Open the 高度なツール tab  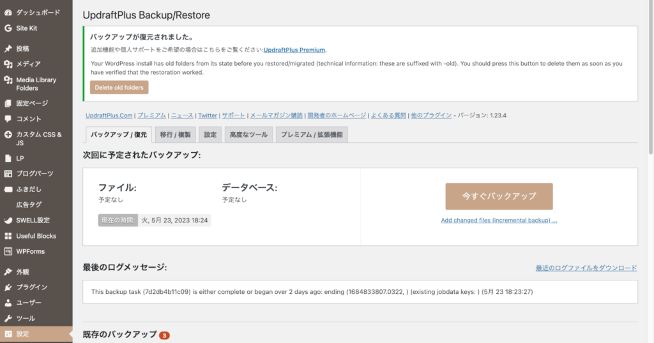248,135
